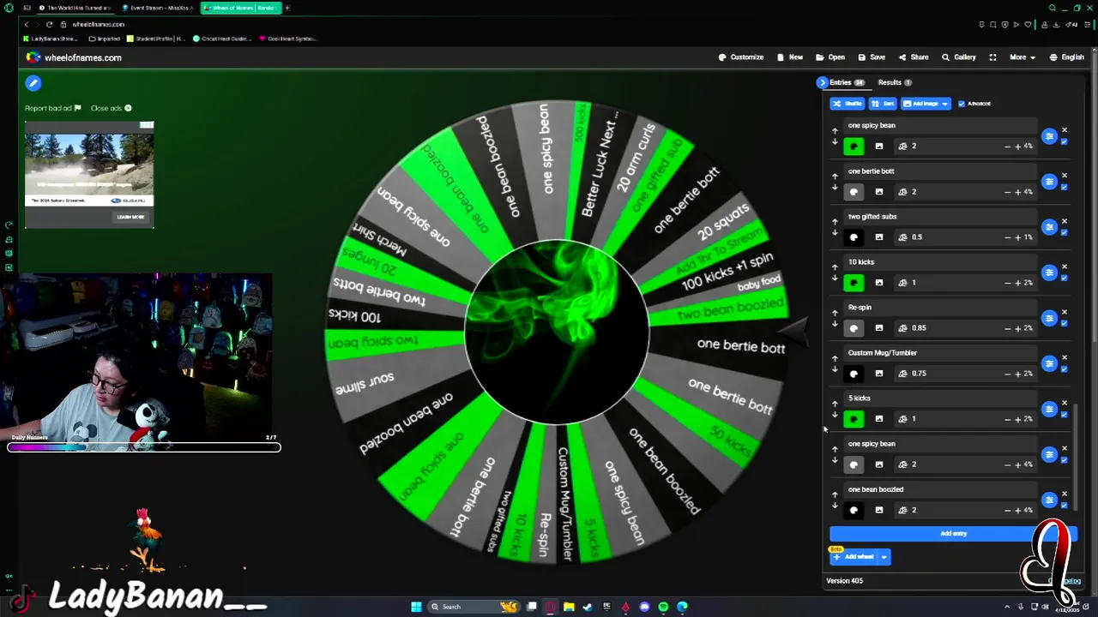Click the wheel center to spin
Image resolution: width=1098 pixels, height=617 pixels.
click(557, 332)
